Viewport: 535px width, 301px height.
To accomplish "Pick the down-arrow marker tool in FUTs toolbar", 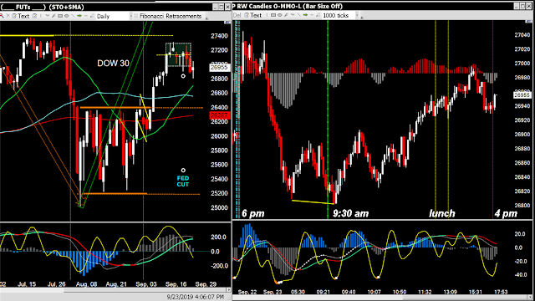I will point(48,16).
